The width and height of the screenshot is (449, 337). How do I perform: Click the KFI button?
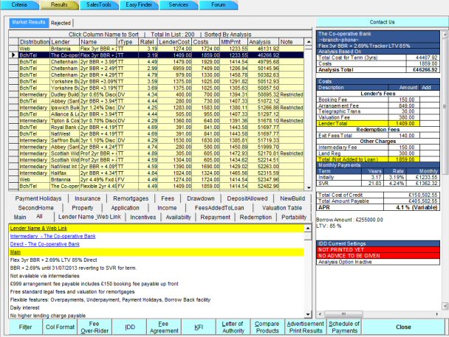(x=199, y=327)
